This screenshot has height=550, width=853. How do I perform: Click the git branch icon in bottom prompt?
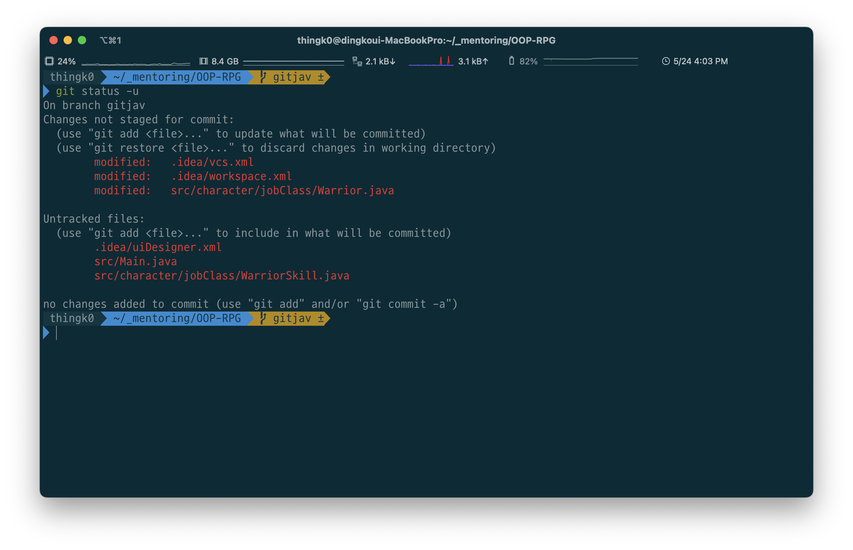click(264, 318)
